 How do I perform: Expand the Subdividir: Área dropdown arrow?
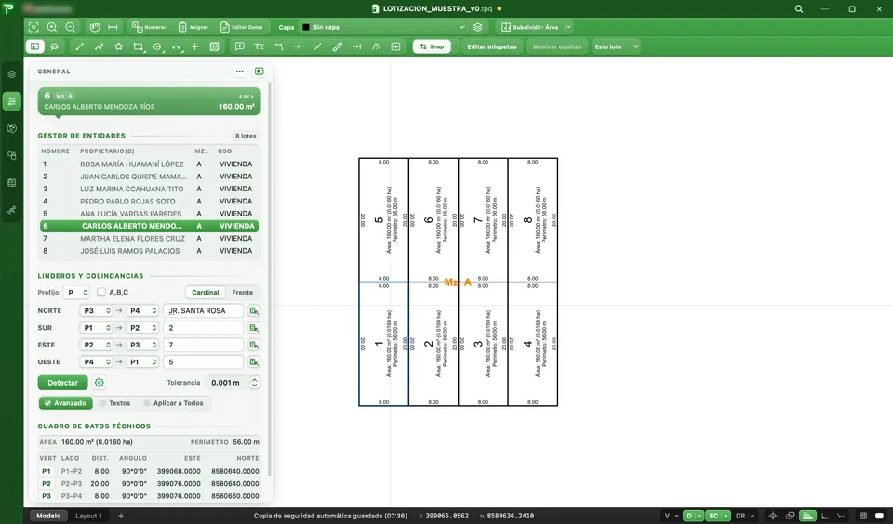(568, 27)
